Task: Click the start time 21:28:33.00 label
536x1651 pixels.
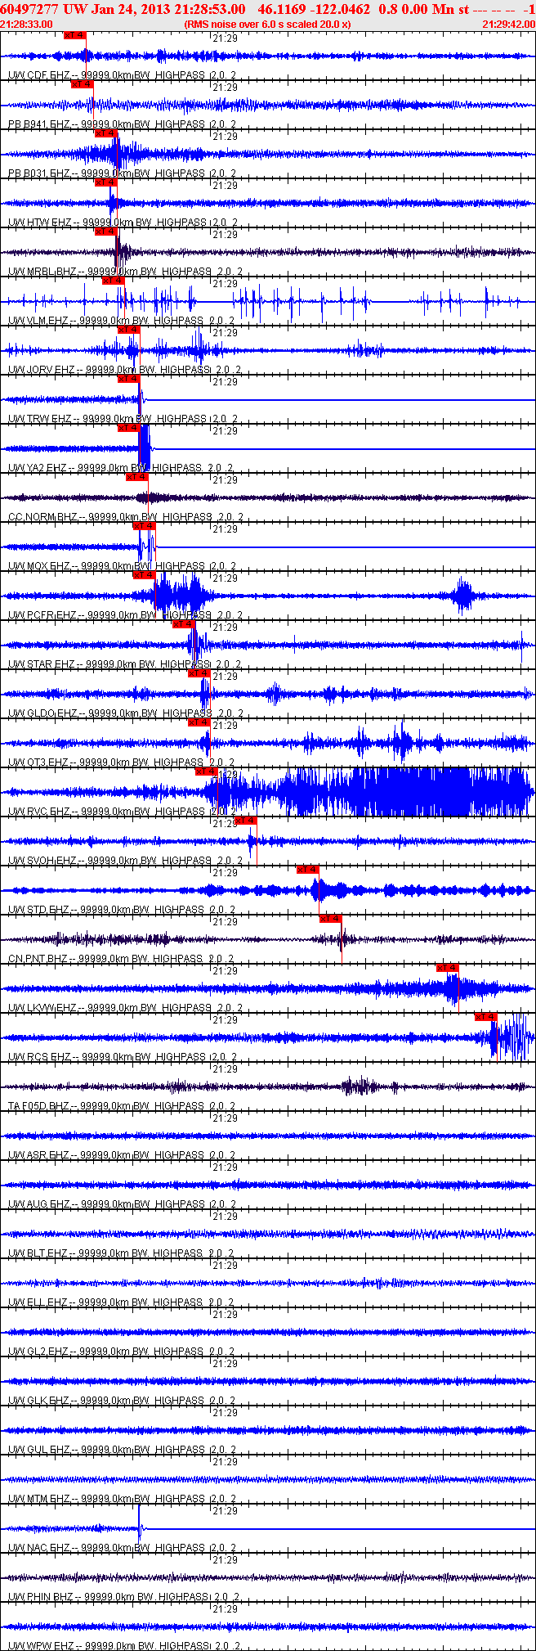Action: click(x=26, y=25)
